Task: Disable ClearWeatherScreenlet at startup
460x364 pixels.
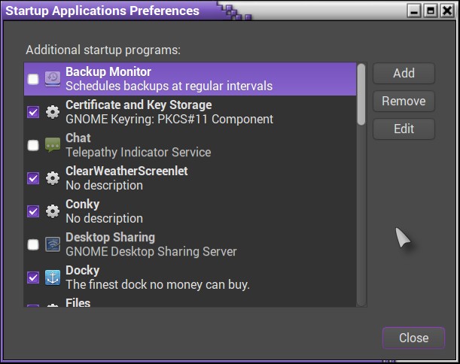Action: point(33,178)
